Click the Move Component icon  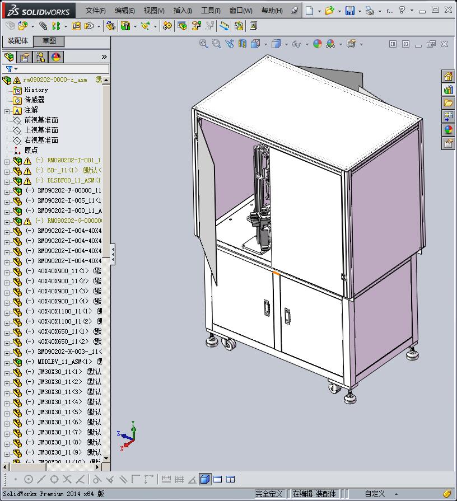[x=89, y=26]
